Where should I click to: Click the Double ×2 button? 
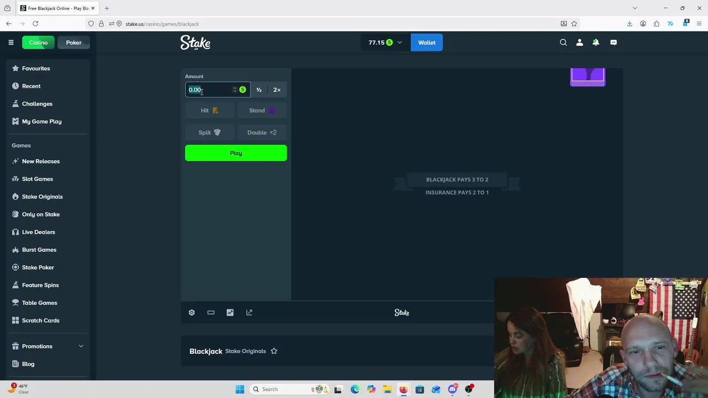point(262,133)
